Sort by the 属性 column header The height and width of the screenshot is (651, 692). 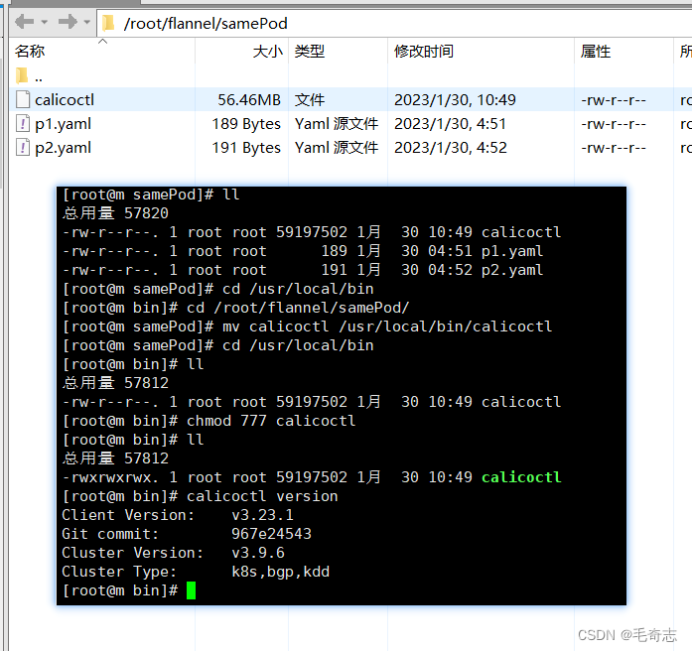596,52
